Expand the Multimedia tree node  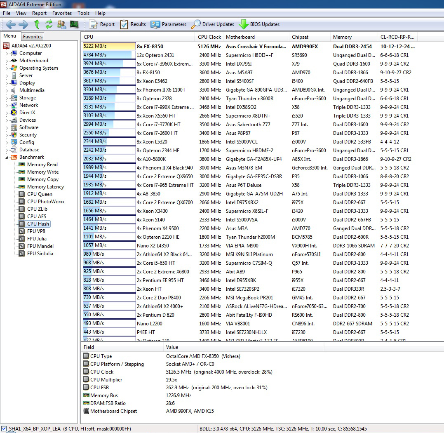click(7, 90)
